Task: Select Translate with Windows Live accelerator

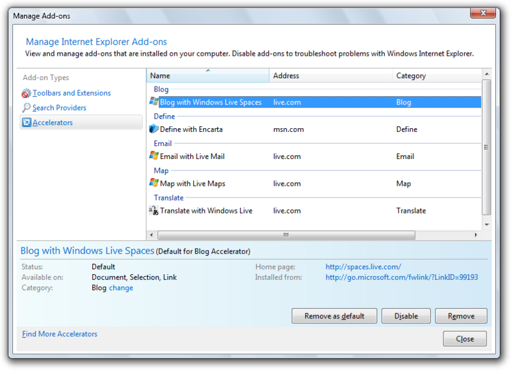Action: pyautogui.click(x=315, y=211)
